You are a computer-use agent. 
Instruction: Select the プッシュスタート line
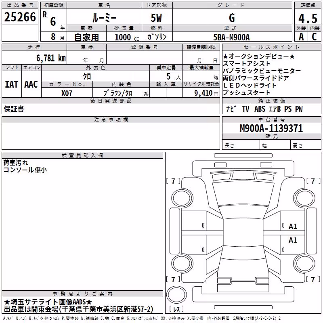[247, 92]
